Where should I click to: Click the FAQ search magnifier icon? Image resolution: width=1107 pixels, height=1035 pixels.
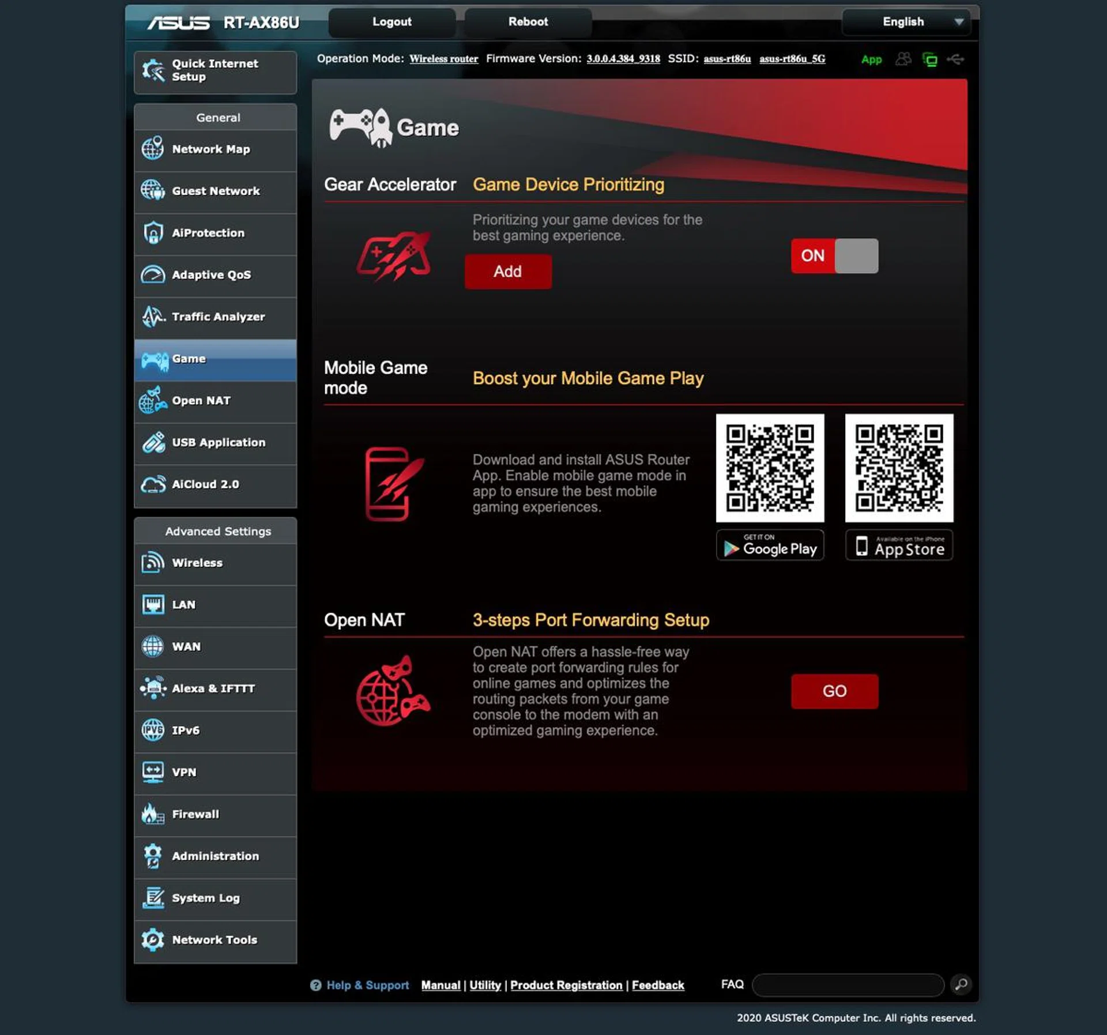point(961,984)
